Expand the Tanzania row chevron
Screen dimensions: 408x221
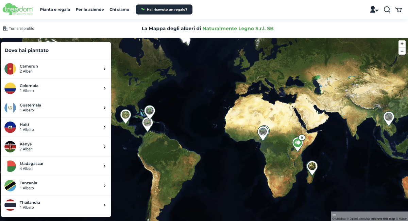(x=104, y=186)
